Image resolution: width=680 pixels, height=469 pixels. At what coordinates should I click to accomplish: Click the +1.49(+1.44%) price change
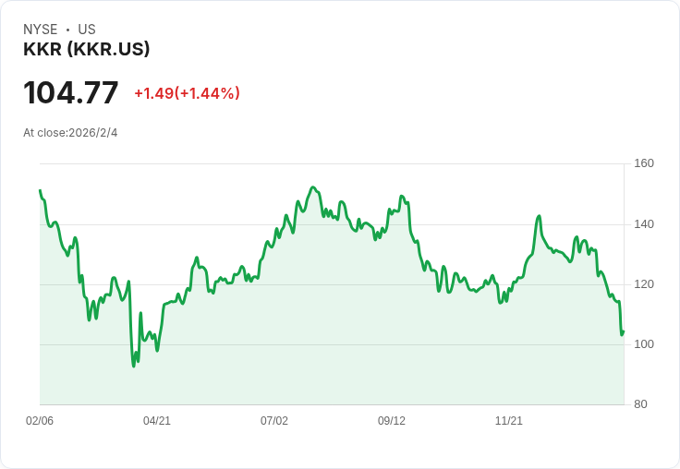pos(187,93)
